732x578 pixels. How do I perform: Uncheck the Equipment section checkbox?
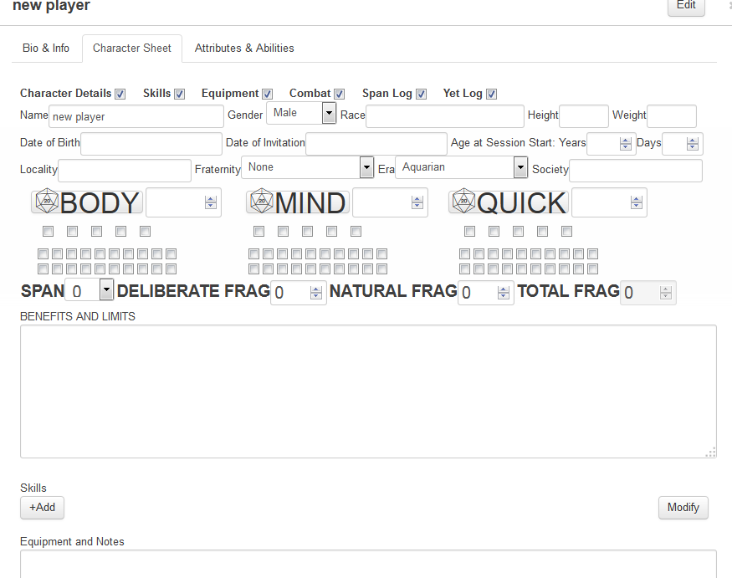pyautogui.click(x=267, y=94)
